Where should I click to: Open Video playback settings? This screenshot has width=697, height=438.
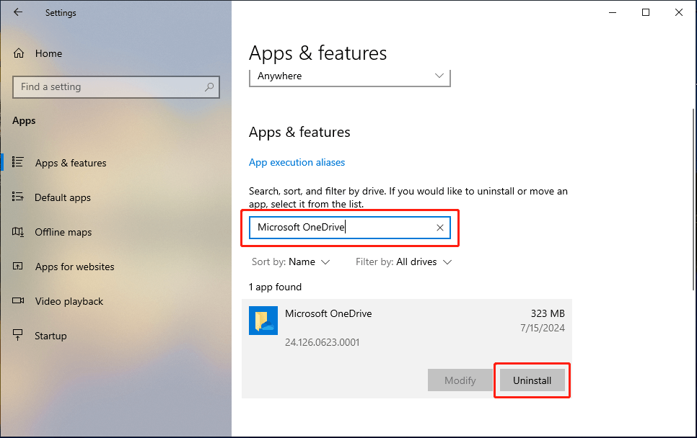115,301
